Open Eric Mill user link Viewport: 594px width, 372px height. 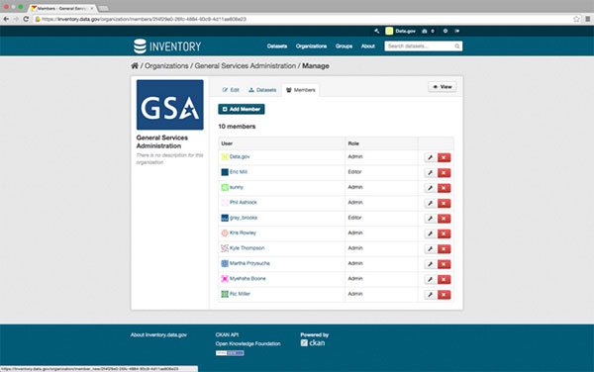pos(239,172)
